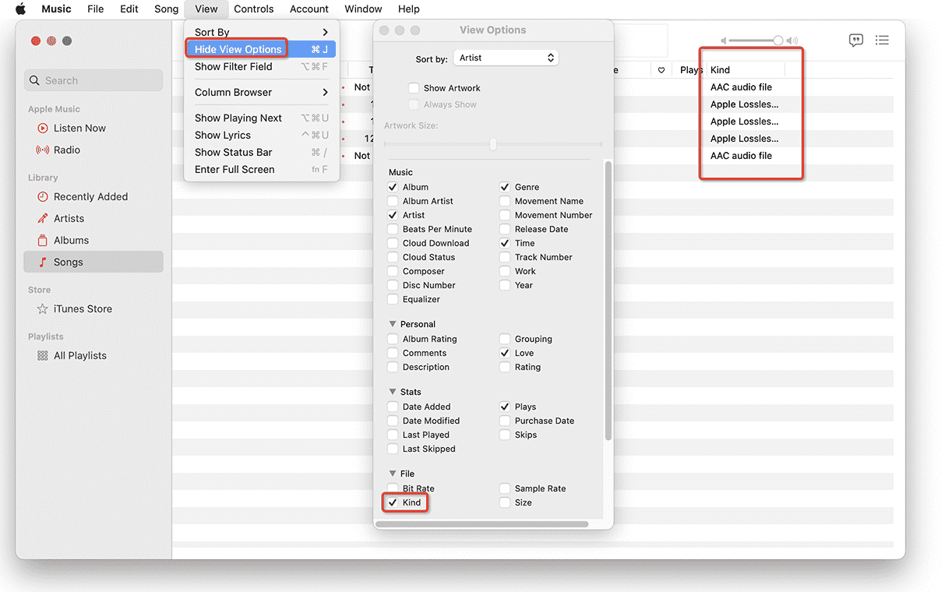Select Hide View Options menu item
Screen dimensions: 945x592
[x=261, y=49]
